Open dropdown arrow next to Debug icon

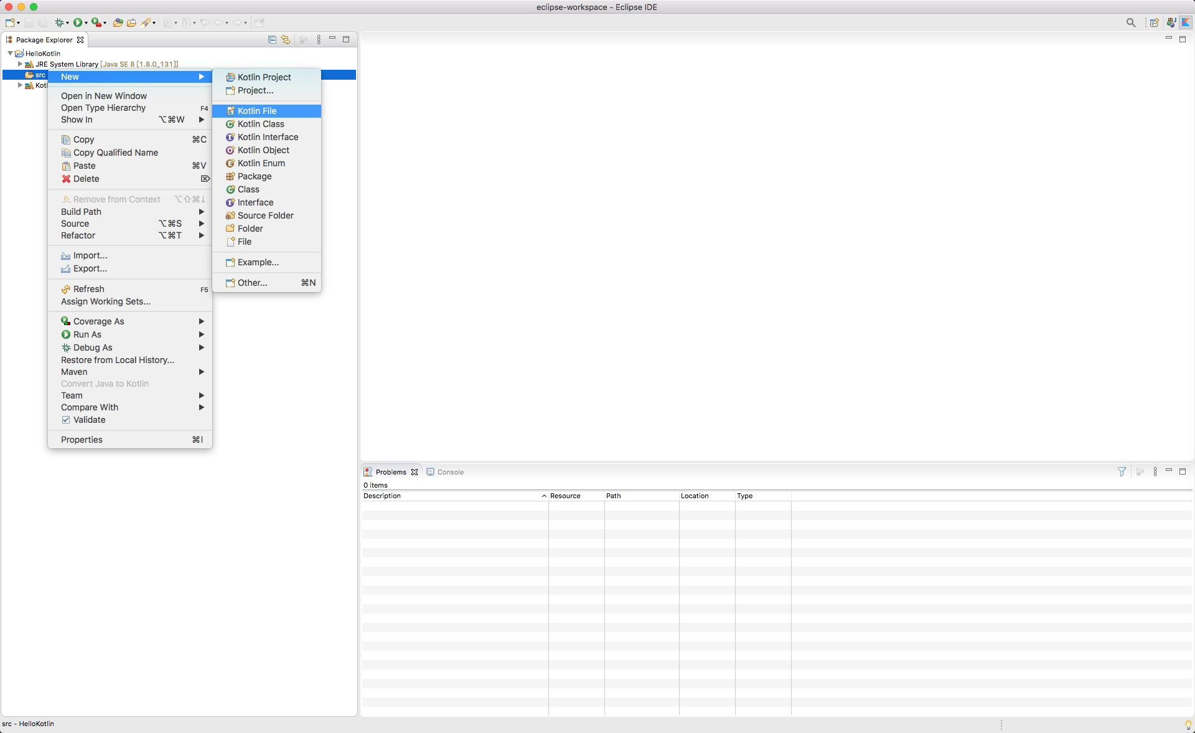coord(67,23)
